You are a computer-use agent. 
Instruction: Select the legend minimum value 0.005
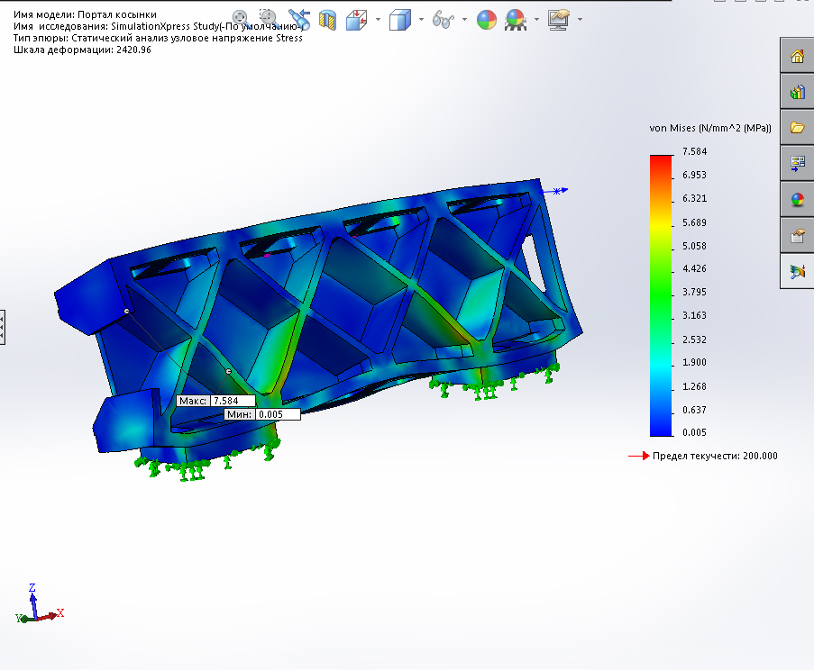point(695,432)
